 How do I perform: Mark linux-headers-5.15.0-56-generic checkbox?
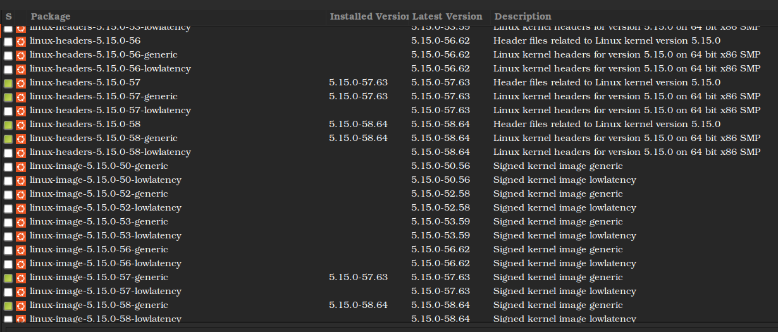pyautogui.click(x=8, y=56)
